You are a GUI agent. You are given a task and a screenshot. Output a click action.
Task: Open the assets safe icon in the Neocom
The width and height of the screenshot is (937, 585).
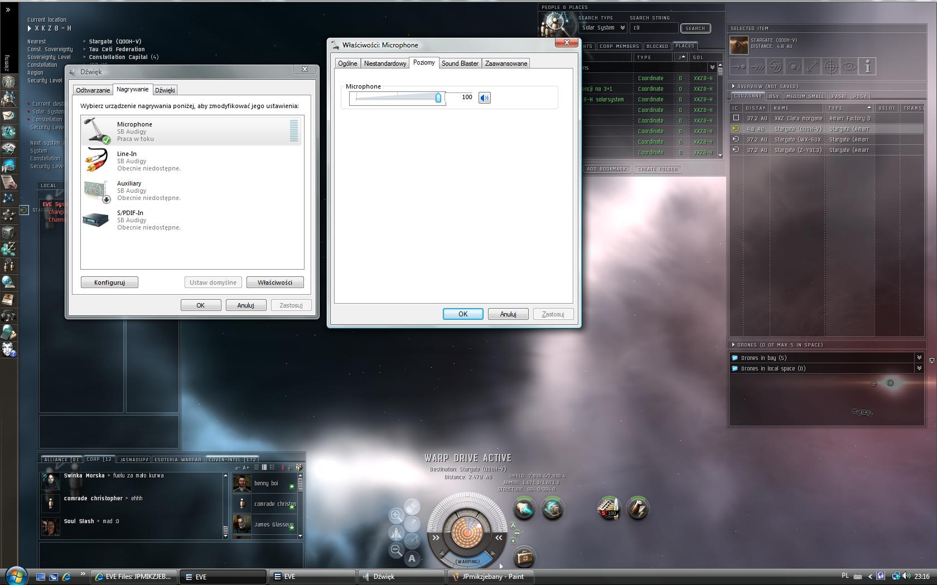(8, 232)
